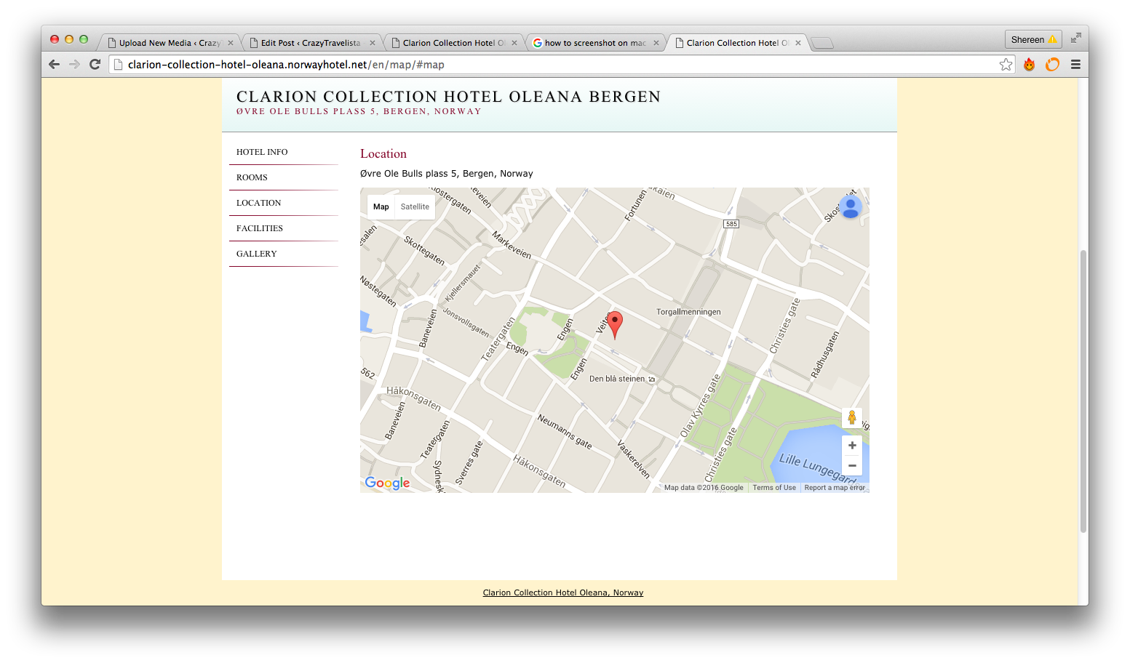Switch to the Upload New Media tab
This screenshot has height=663, width=1130.
(x=170, y=43)
